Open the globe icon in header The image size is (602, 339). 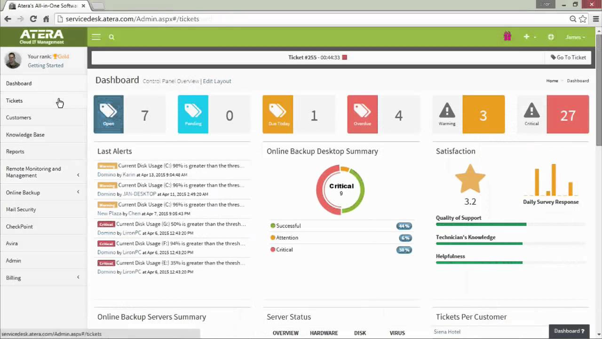coord(551,37)
